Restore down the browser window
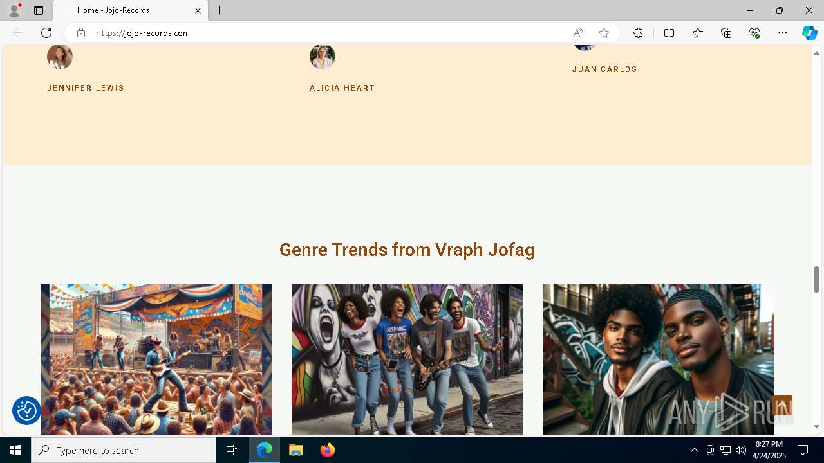The width and height of the screenshot is (824, 463). coord(780,10)
